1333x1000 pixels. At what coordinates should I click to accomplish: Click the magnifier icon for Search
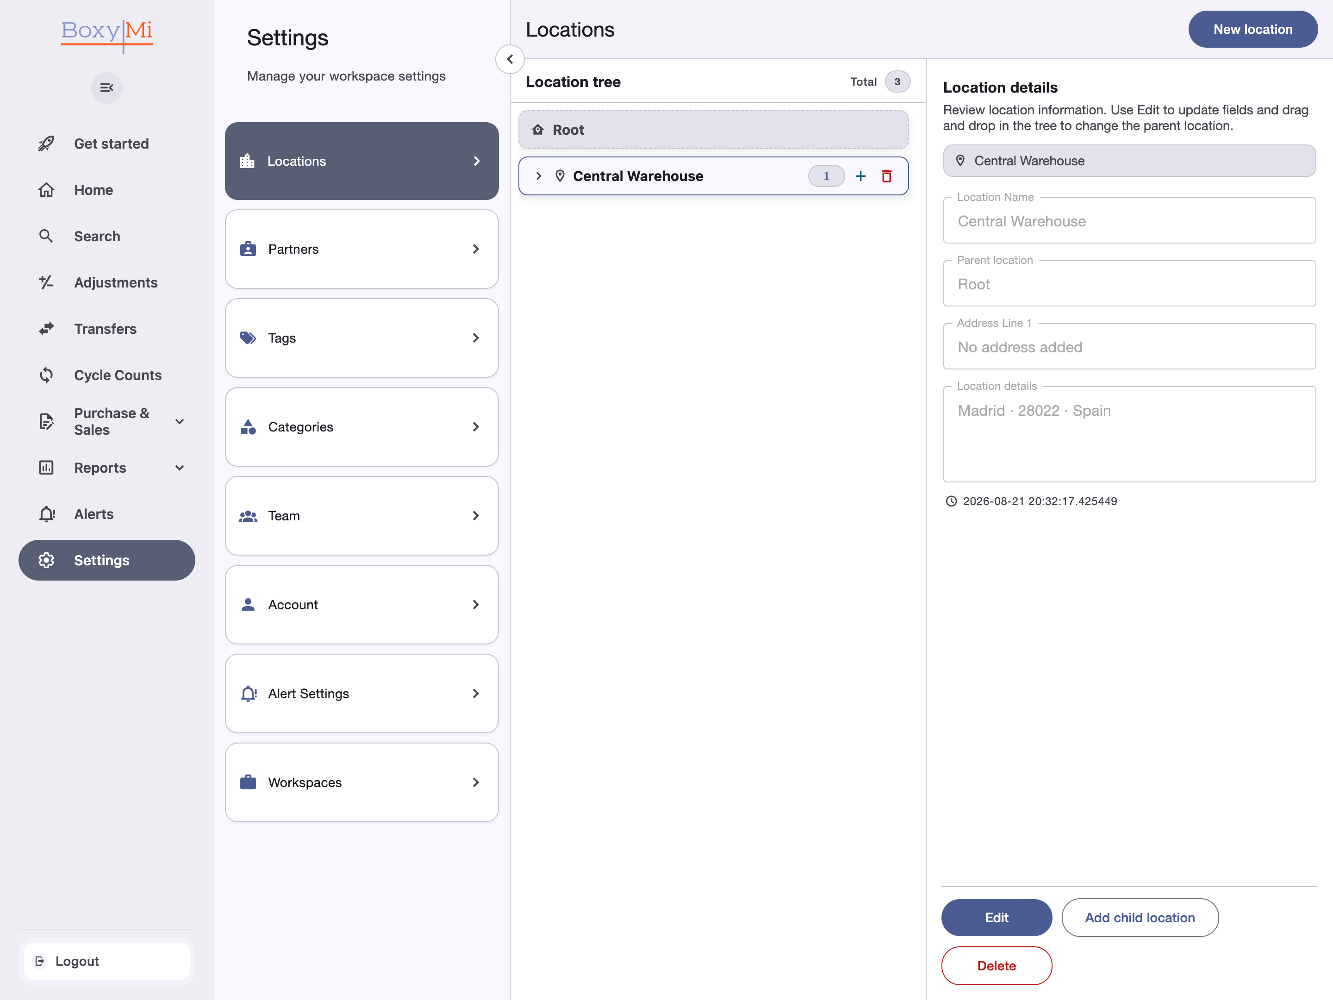tap(46, 236)
